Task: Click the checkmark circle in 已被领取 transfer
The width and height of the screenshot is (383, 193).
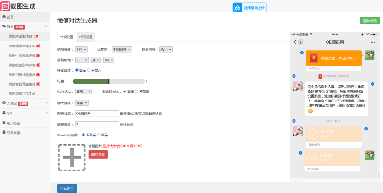Action: [314, 134]
